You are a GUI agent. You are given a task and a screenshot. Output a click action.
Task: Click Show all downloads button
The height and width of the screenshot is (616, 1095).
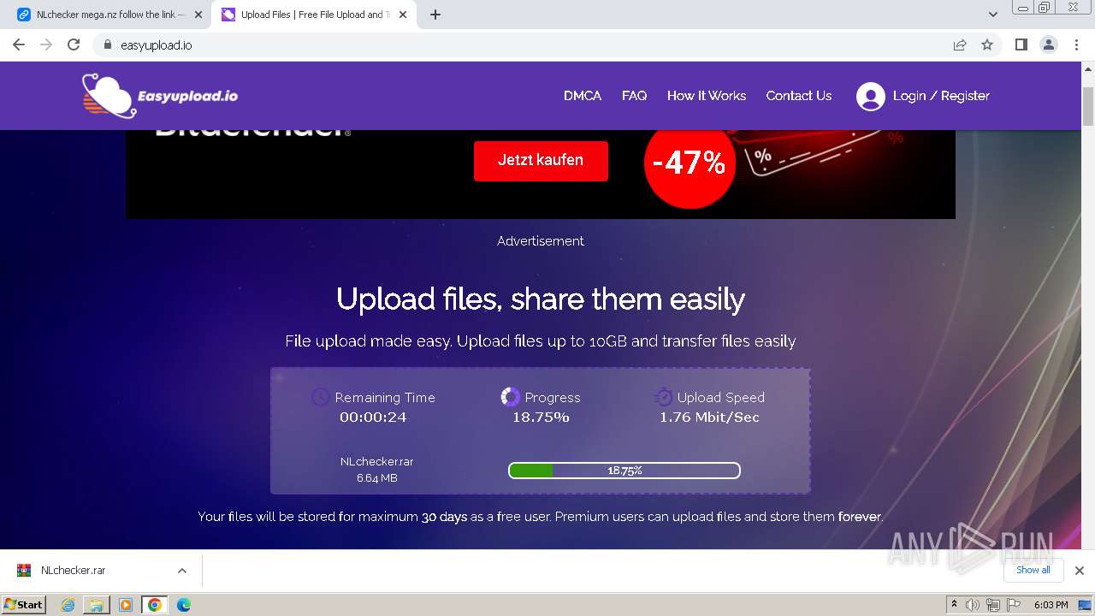click(x=1033, y=570)
